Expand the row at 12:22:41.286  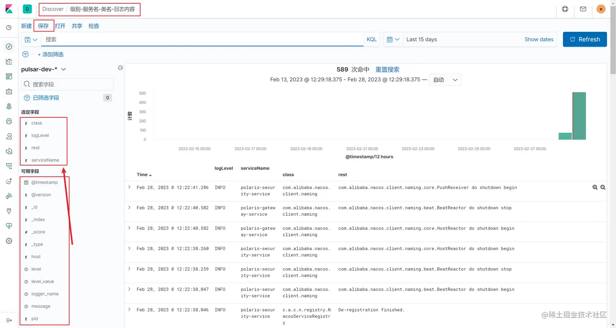click(x=130, y=187)
